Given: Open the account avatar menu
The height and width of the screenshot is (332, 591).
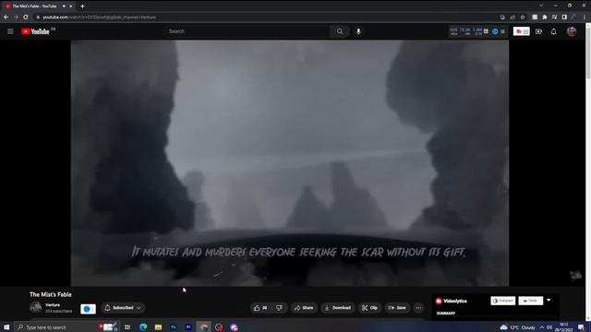Looking at the screenshot, I should (572, 31).
